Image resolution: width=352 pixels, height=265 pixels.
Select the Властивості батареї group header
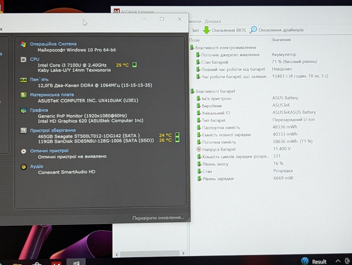(215, 91)
